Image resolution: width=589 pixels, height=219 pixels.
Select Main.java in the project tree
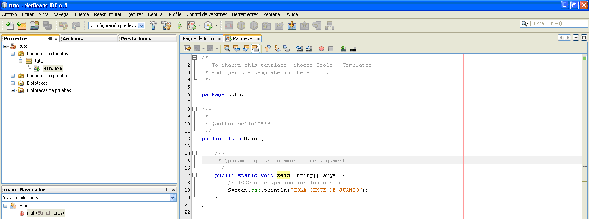52,68
